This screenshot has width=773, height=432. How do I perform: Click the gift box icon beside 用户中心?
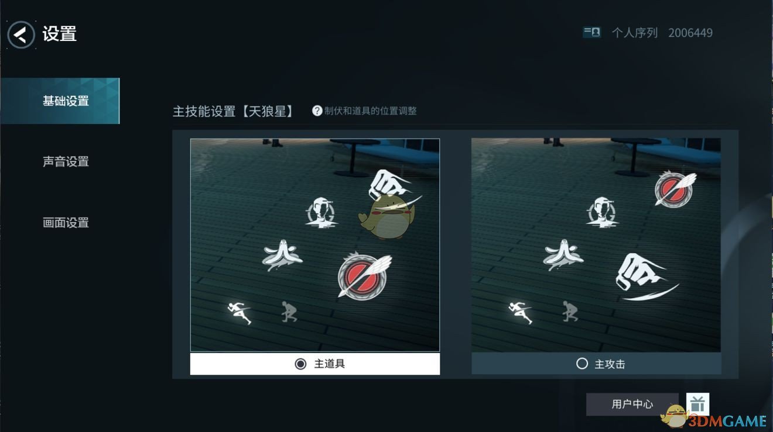click(697, 404)
